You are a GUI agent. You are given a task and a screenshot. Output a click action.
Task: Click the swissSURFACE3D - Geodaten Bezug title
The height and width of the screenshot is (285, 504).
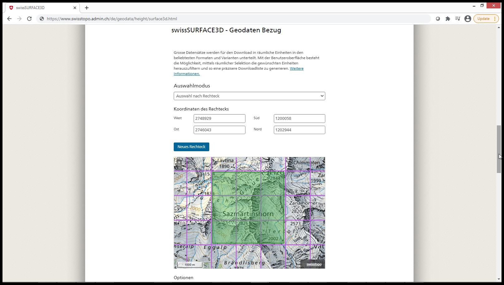click(226, 30)
